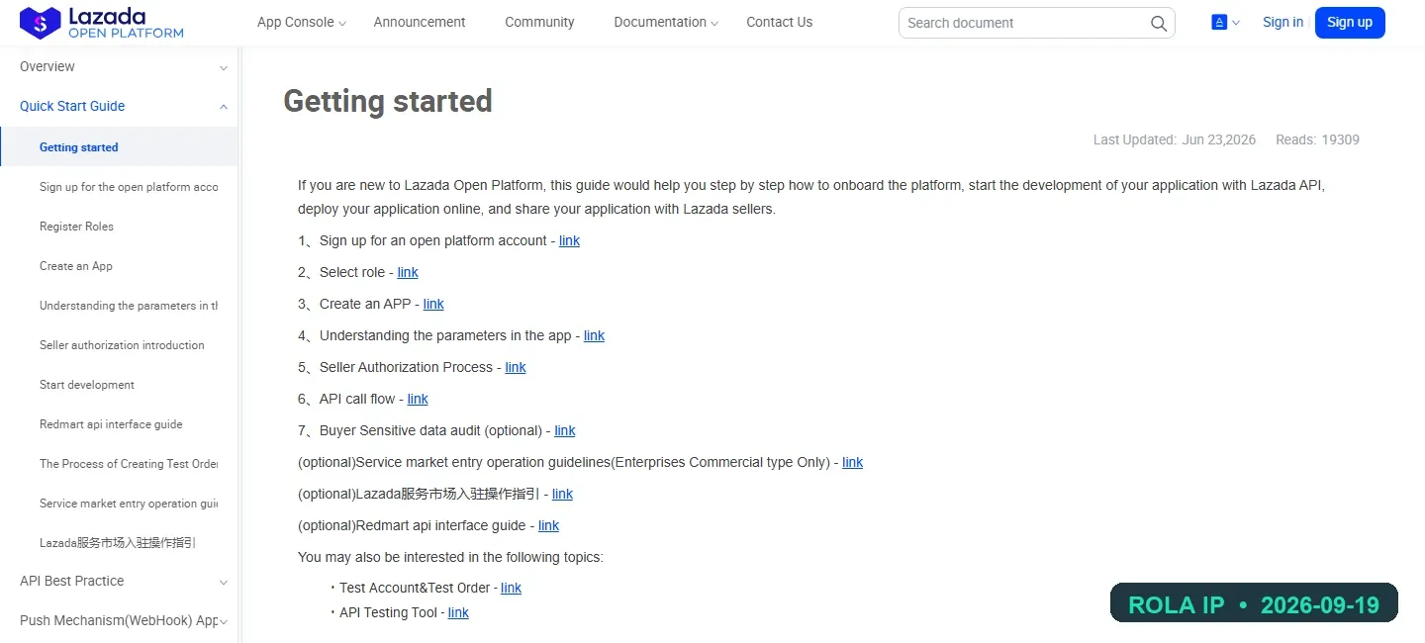
Task: Follow link after (optional)Lazada服务市场入驻操作指引
Action: (x=562, y=494)
